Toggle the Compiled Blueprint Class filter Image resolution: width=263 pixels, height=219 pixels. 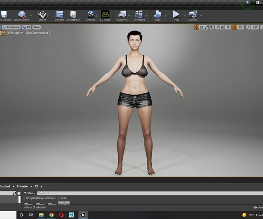(x=40, y=198)
